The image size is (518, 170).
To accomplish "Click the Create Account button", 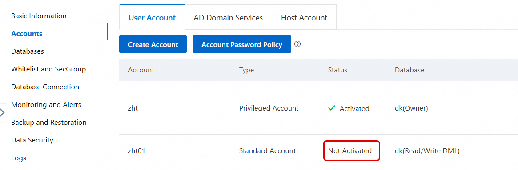I will pos(153,44).
